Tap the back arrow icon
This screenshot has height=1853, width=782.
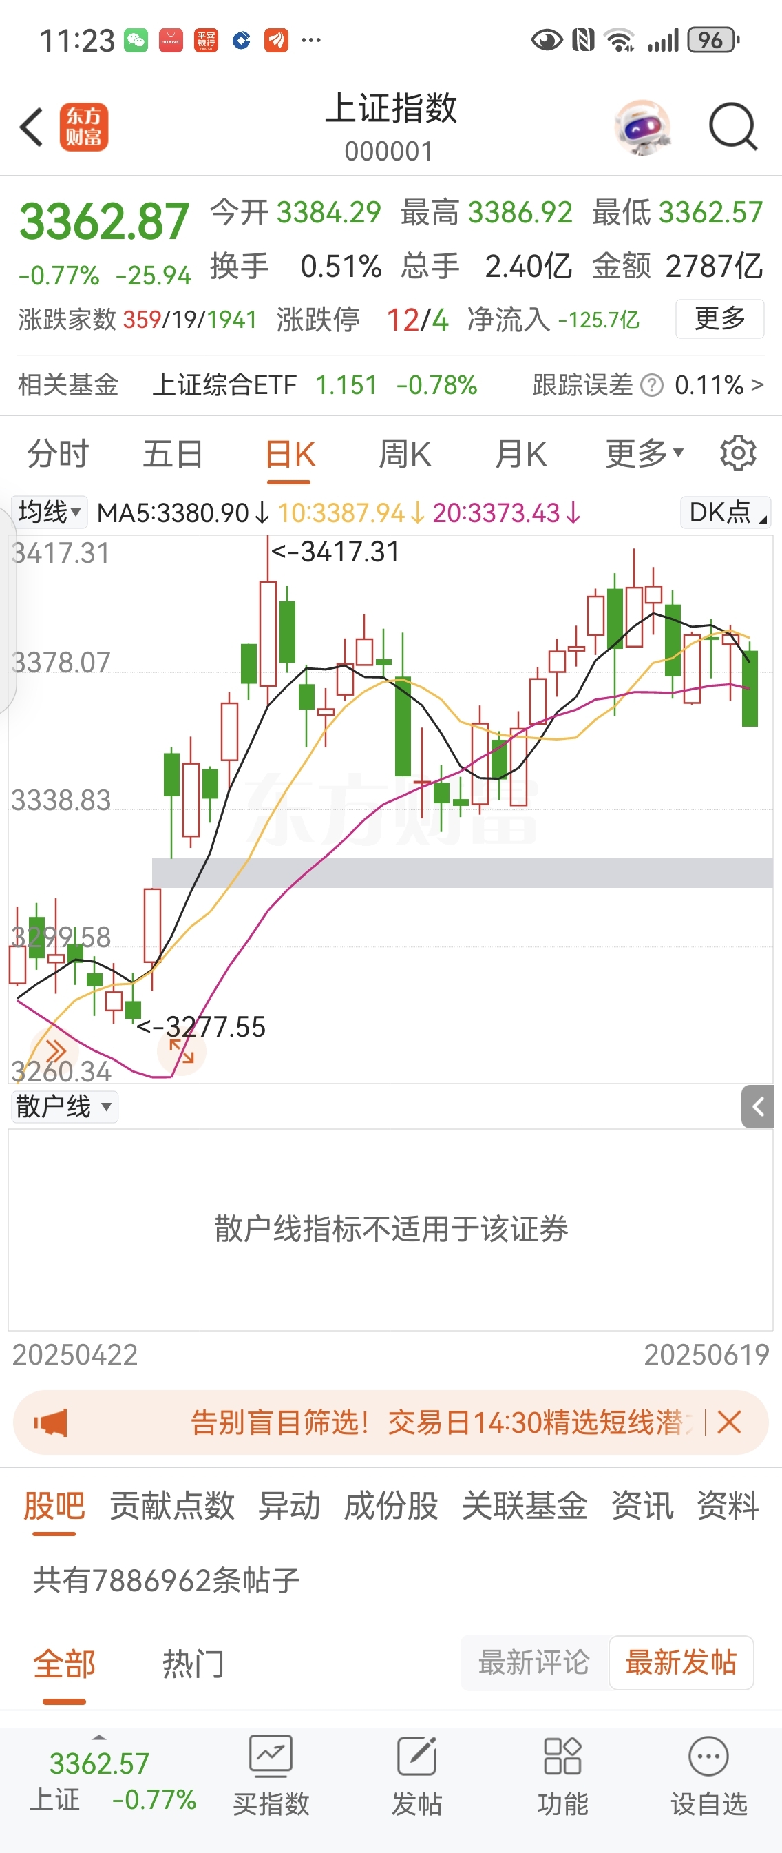pos(32,127)
